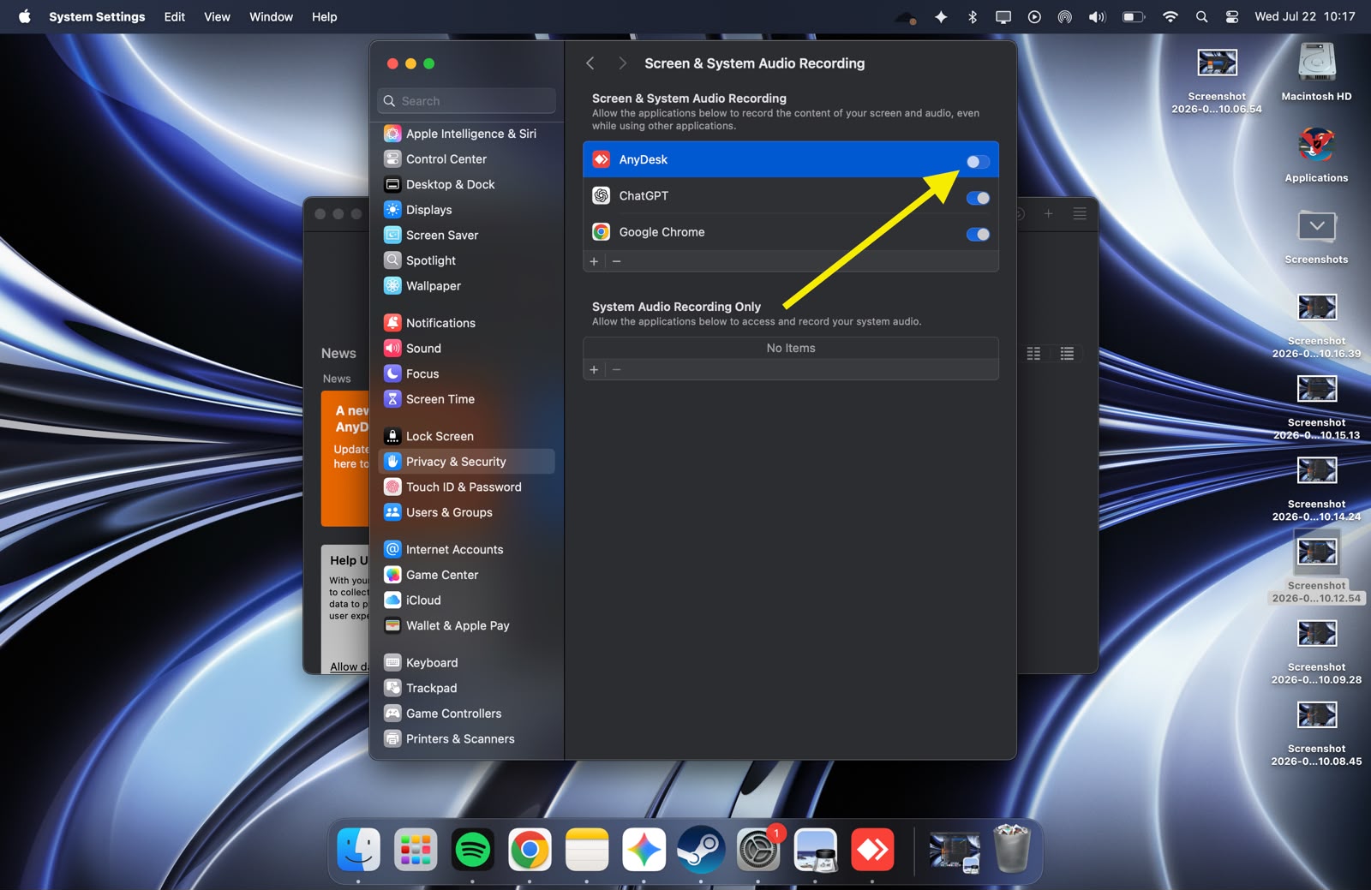Select Screen Saver in sidebar
The width and height of the screenshot is (1371, 890).
click(466, 236)
